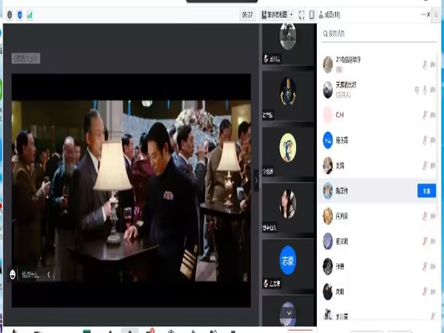Open the meeting info icon
The width and height of the screenshot is (444, 333).
10,15
